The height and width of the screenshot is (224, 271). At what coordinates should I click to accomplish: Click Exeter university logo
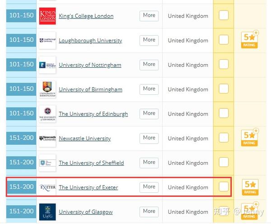click(47, 187)
